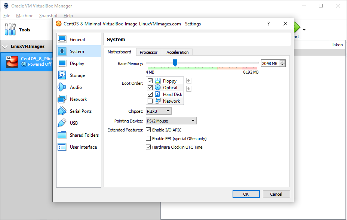Screen dimensions: 347x220
Task: Select the Network icon in boot order list
Action: click(157, 101)
